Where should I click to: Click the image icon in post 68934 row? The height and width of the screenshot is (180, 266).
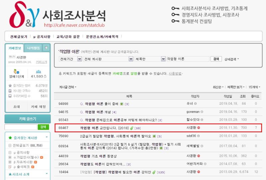pyautogui.click(x=161, y=148)
